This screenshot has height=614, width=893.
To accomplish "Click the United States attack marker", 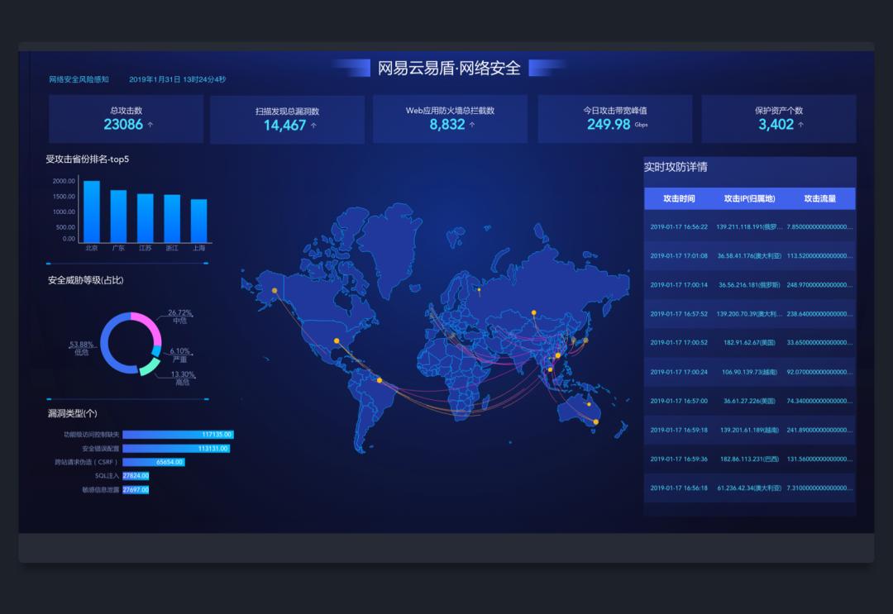I will 337,340.
